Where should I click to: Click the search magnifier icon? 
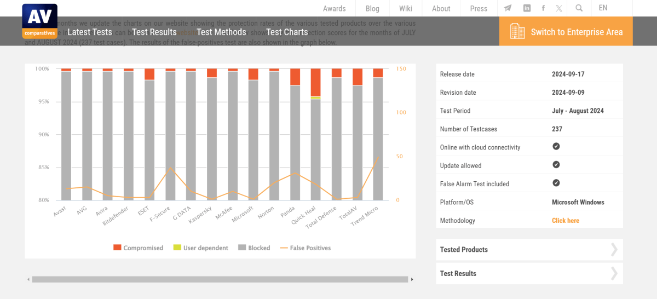click(579, 8)
